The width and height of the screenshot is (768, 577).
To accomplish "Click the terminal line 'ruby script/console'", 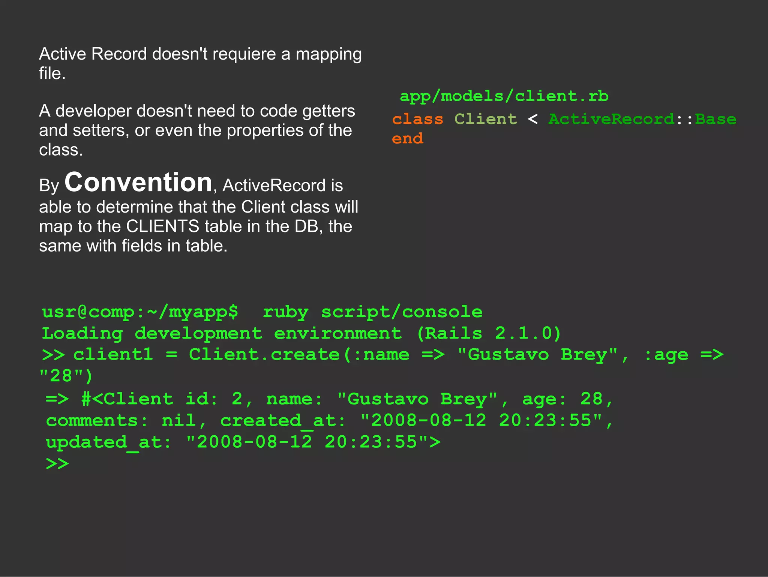I will pos(372,312).
